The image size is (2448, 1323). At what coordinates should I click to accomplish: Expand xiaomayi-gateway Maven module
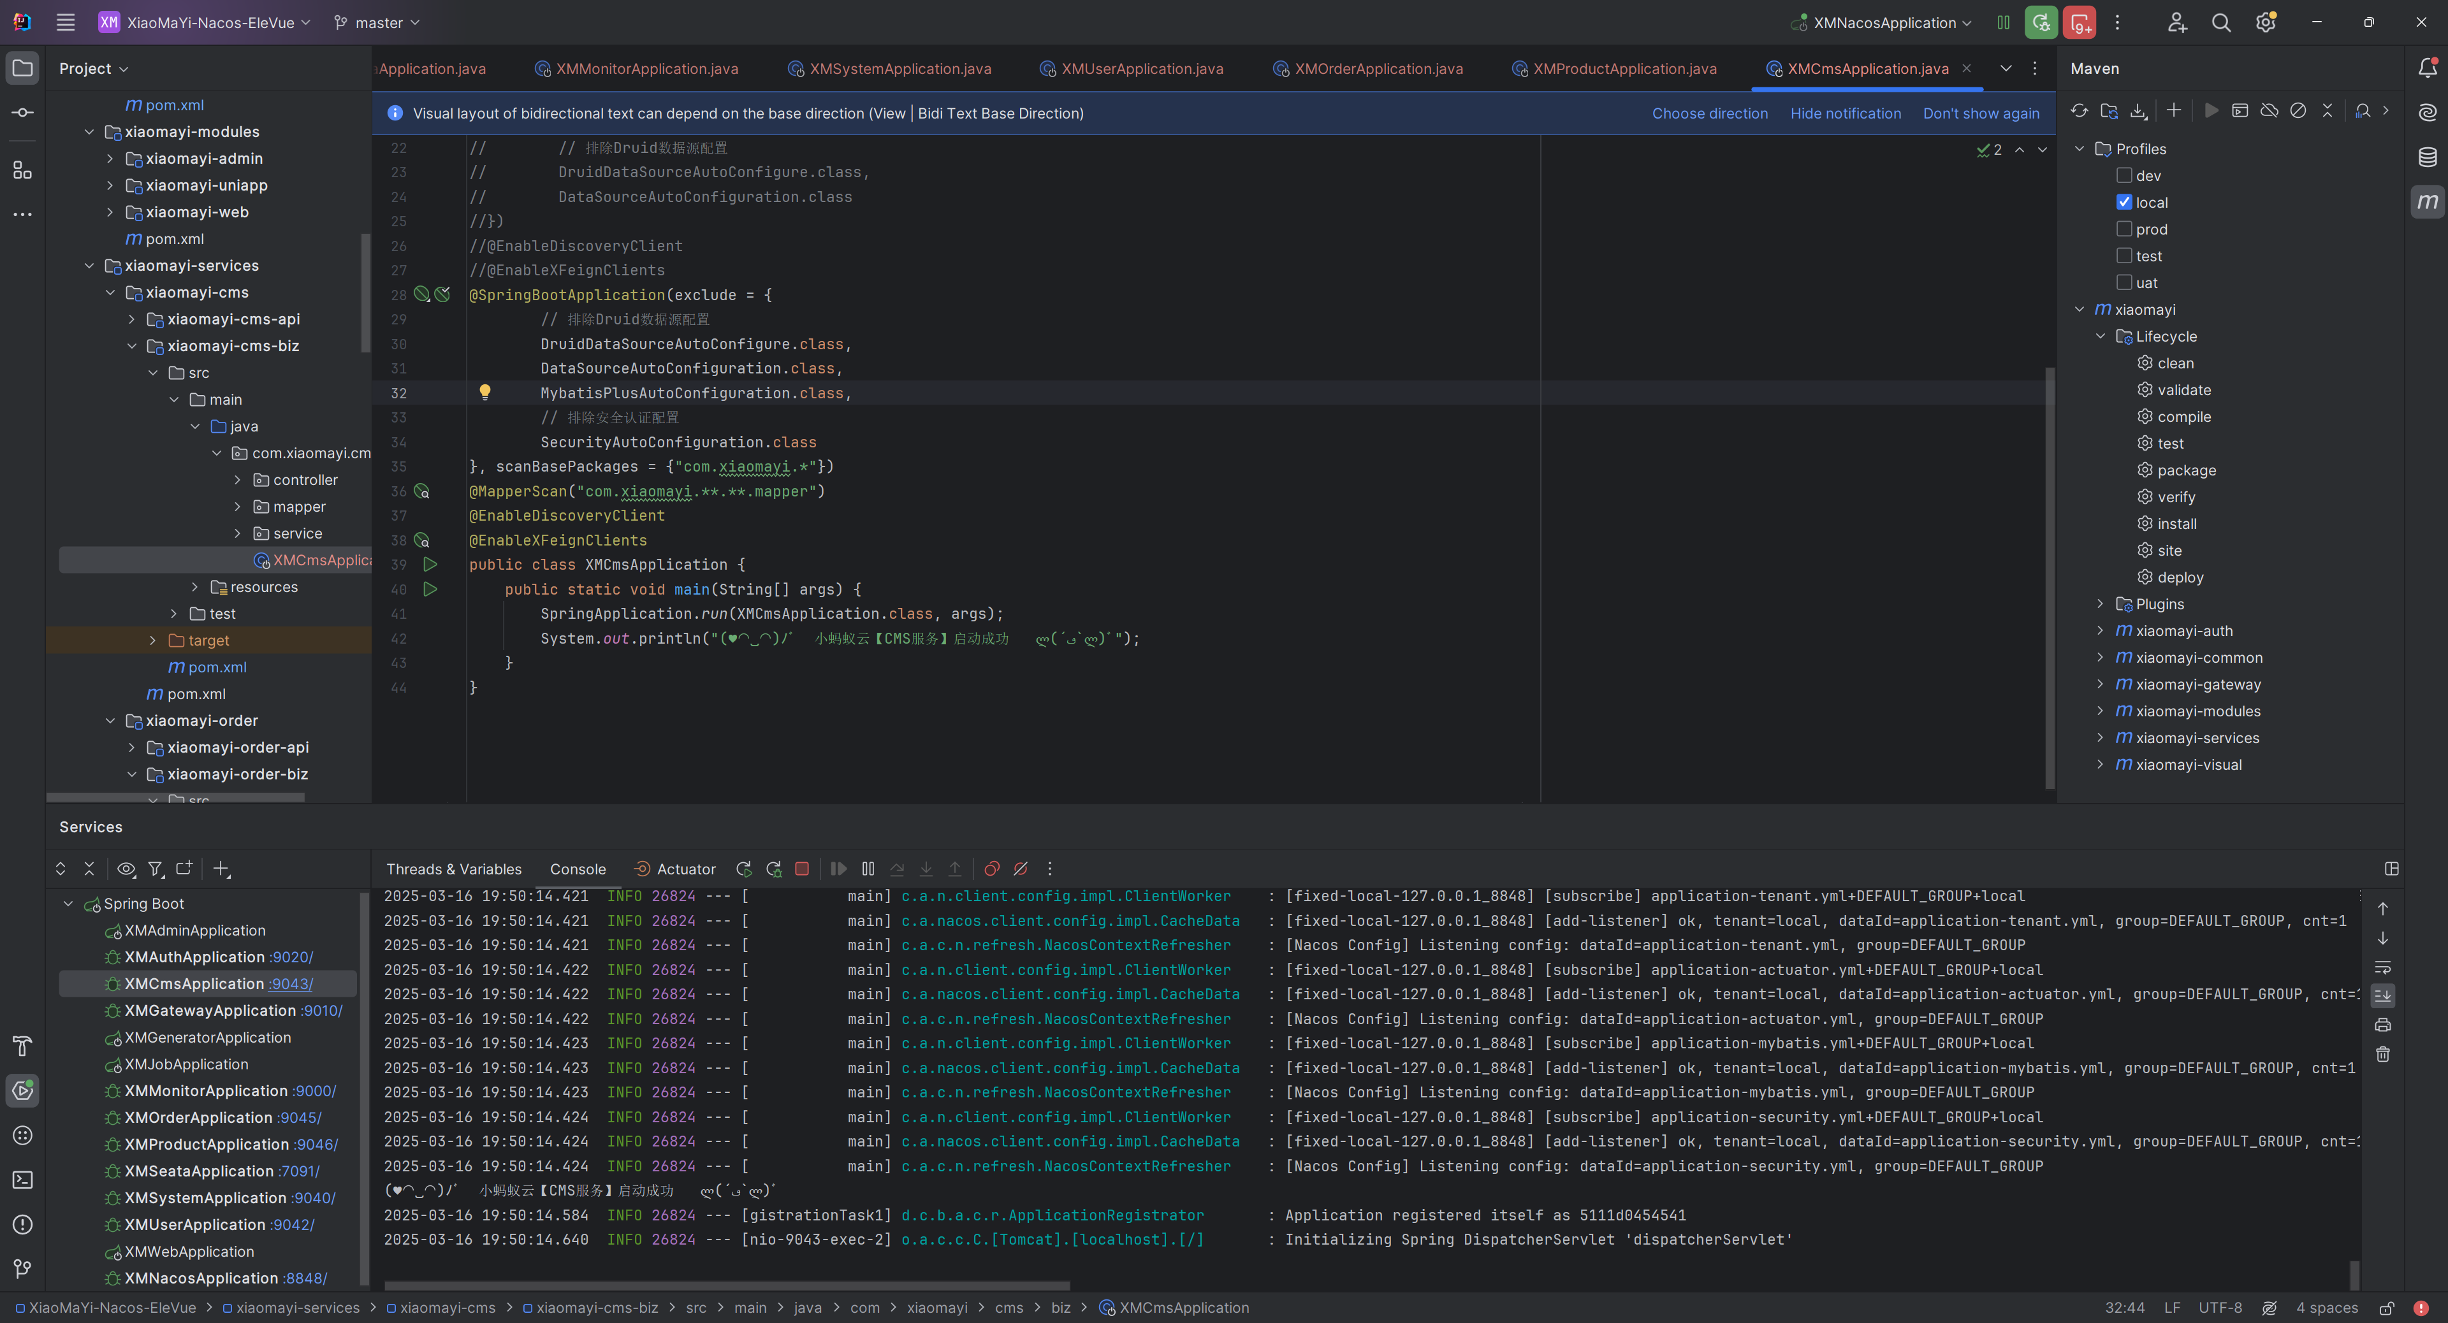click(2100, 684)
